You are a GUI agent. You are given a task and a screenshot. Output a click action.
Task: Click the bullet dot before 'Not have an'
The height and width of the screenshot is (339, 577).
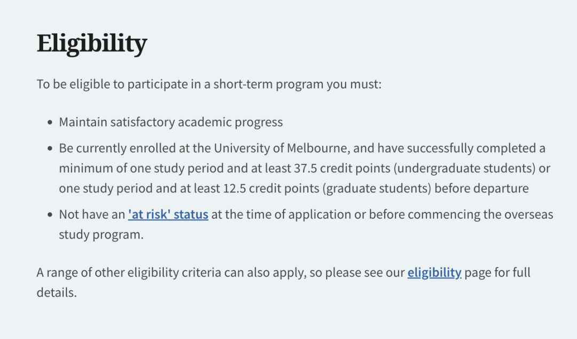click(x=50, y=215)
